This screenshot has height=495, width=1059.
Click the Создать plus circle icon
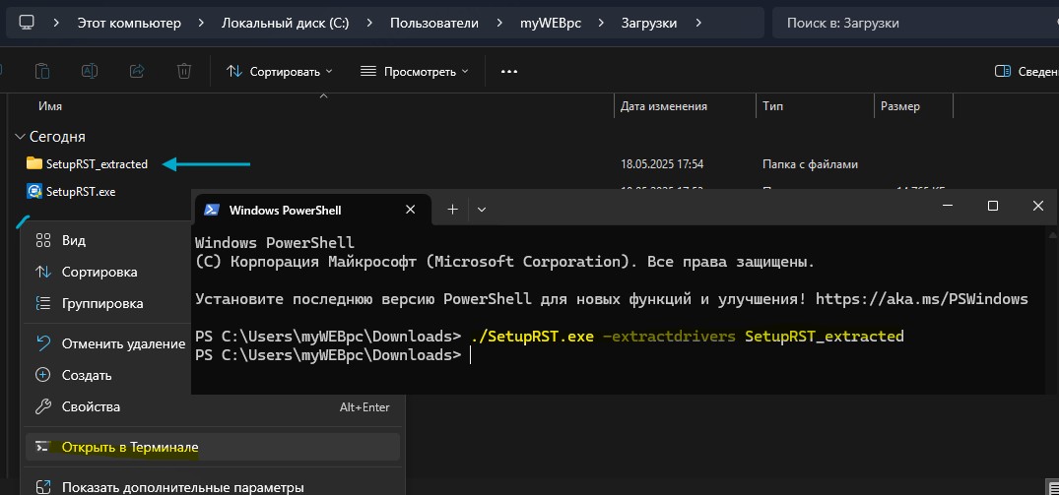[x=43, y=375]
